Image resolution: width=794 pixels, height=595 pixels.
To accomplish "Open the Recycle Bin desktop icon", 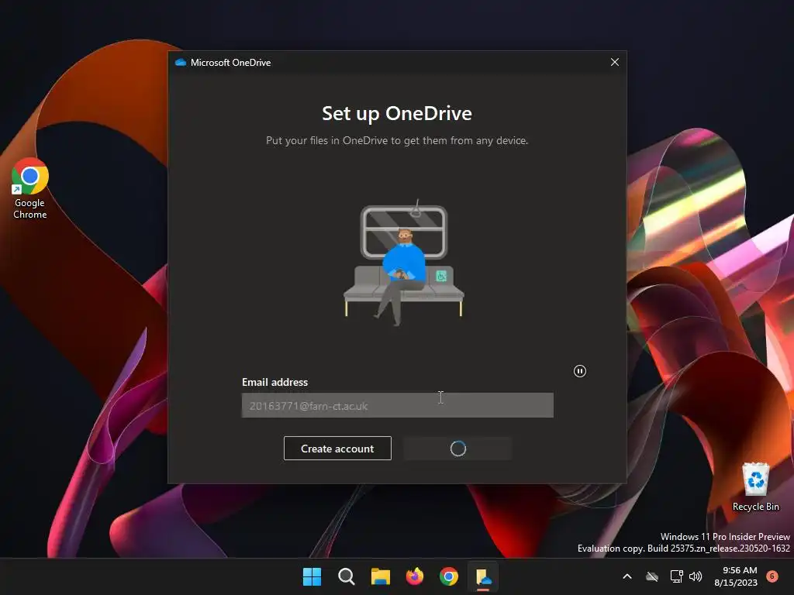I will coord(755,487).
